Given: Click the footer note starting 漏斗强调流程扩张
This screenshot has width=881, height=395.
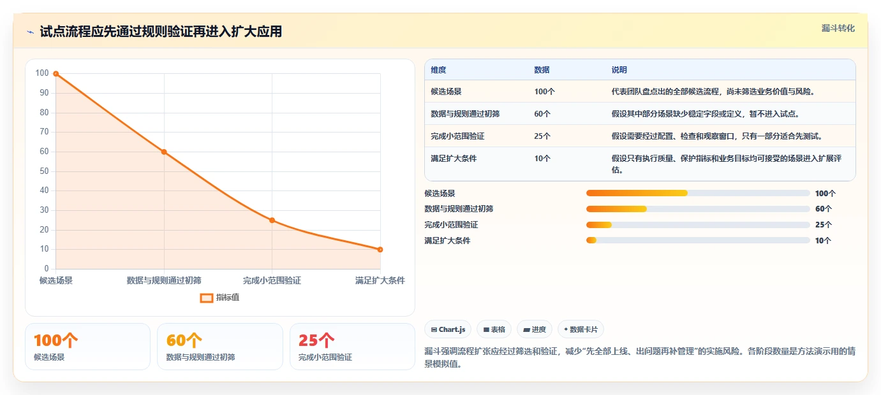Looking at the screenshot, I should coord(640,358).
